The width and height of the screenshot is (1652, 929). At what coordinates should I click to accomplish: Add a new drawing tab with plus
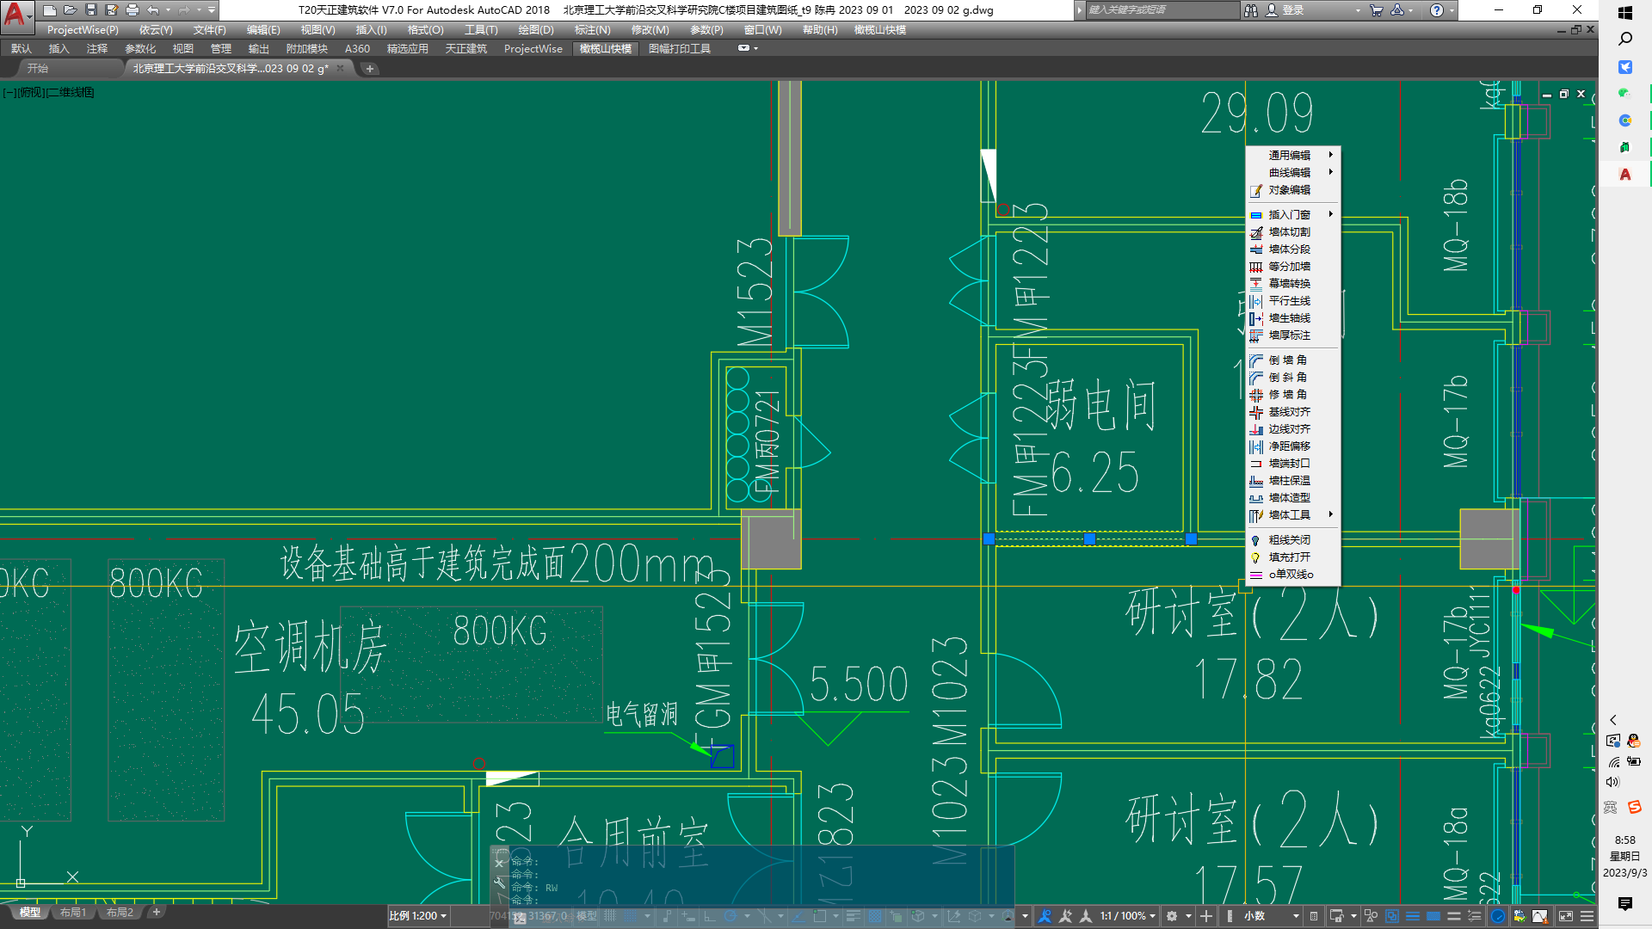pos(370,69)
